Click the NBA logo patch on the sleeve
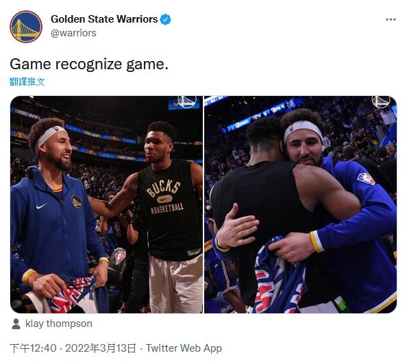Viewport: 407px width, 364px height. [366, 179]
